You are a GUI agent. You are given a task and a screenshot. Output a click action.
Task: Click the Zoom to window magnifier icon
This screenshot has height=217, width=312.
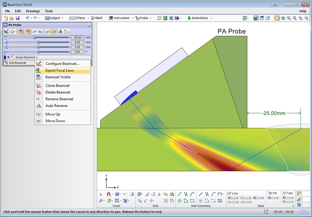[x=289, y=18]
